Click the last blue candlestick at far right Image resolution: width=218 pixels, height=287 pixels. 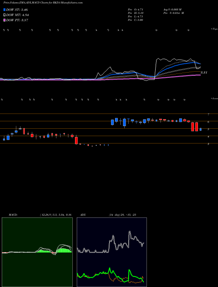201,130
